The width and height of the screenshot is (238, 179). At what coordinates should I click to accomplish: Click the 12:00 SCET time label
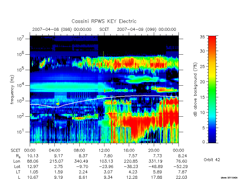[104, 151]
